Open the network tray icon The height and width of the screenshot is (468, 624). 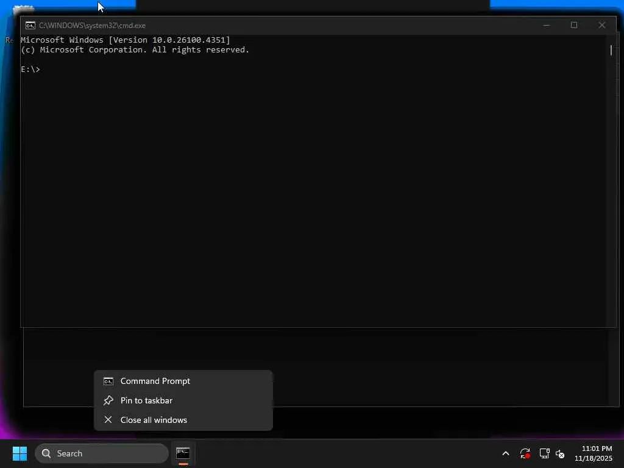(x=544, y=453)
